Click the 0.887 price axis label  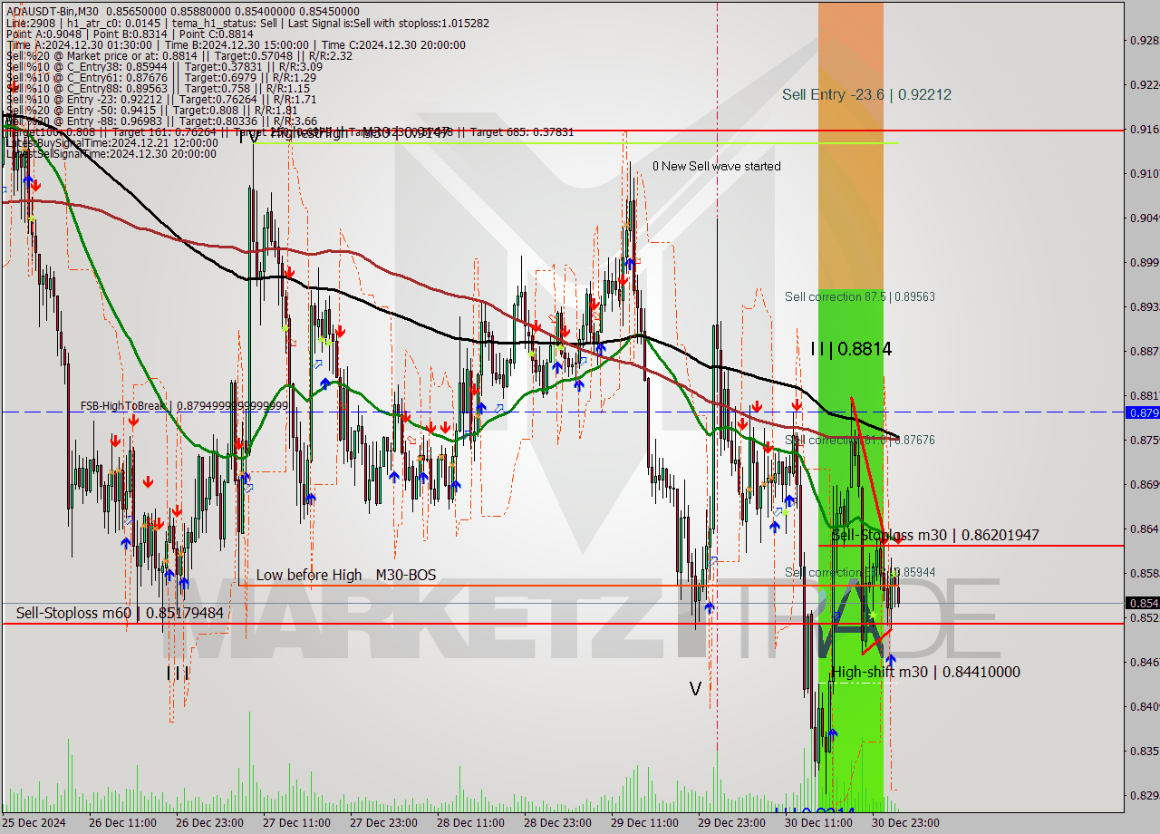pos(1143,351)
